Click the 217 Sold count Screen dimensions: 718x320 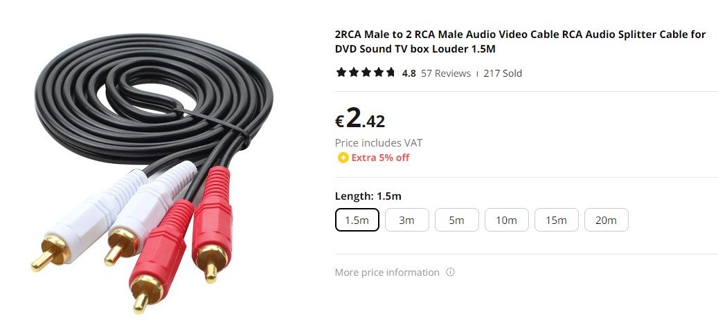tap(503, 73)
